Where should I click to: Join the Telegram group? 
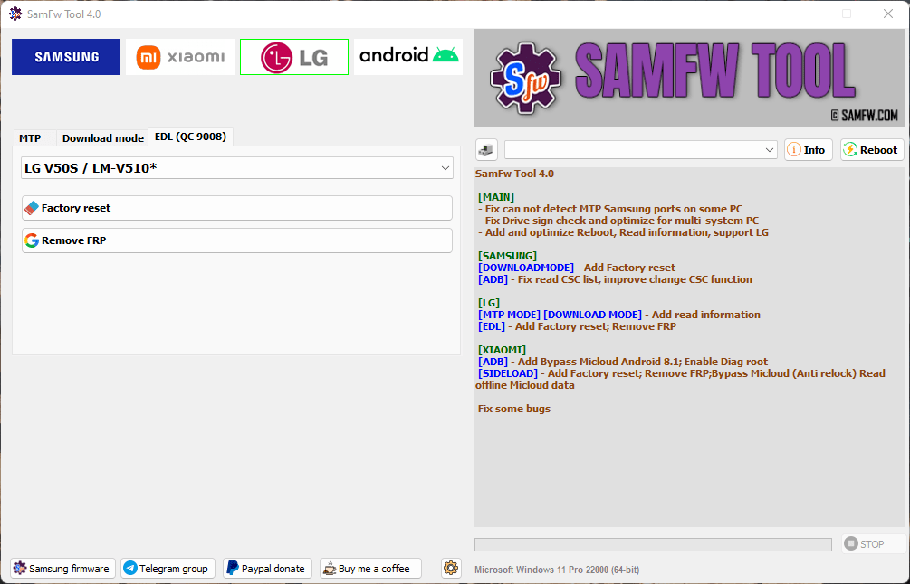click(x=168, y=569)
